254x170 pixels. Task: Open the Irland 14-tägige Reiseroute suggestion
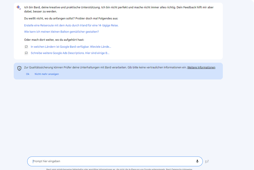[x=71, y=25]
